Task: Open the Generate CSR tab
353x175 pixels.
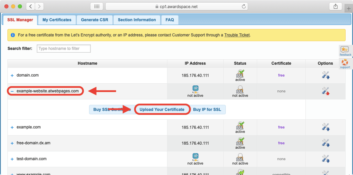Action: [x=94, y=20]
